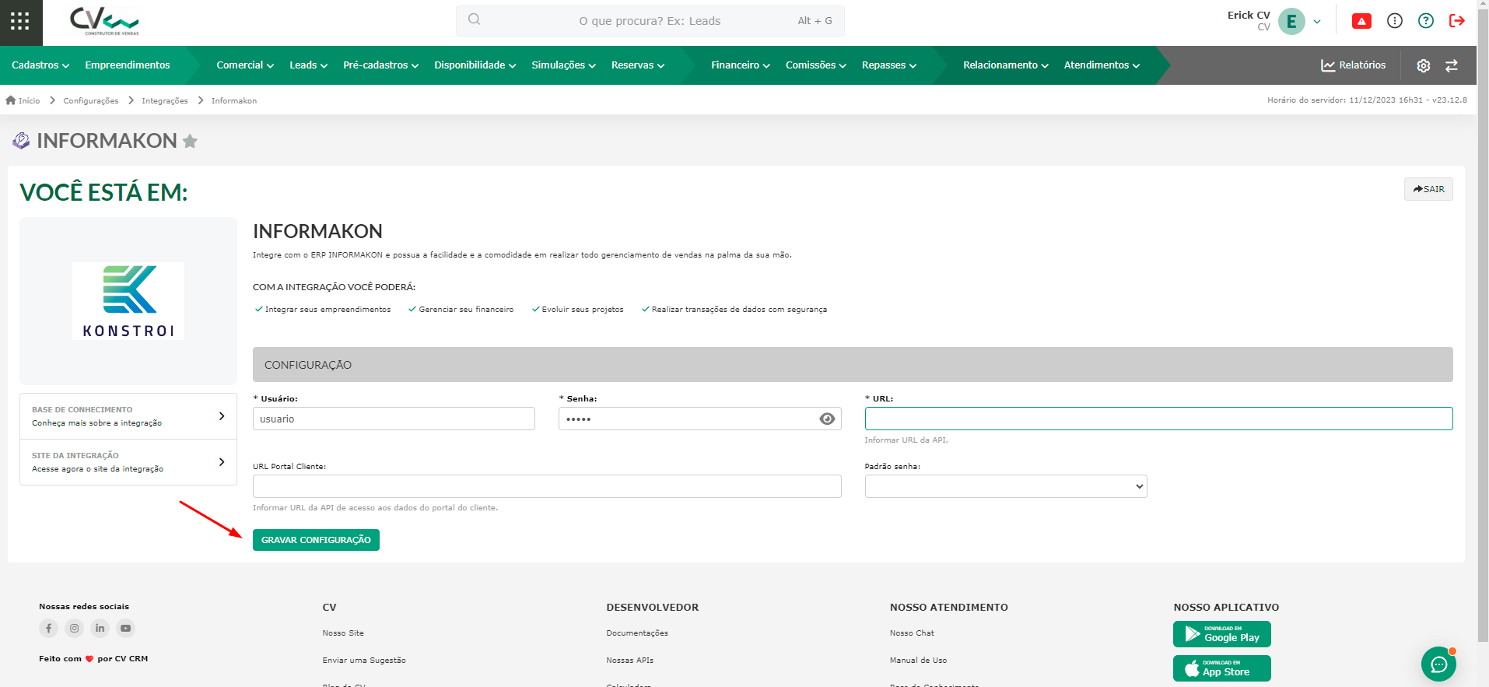Open App Store download badge
The width and height of the screenshot is (1489, 687).
pos(1222,668)
